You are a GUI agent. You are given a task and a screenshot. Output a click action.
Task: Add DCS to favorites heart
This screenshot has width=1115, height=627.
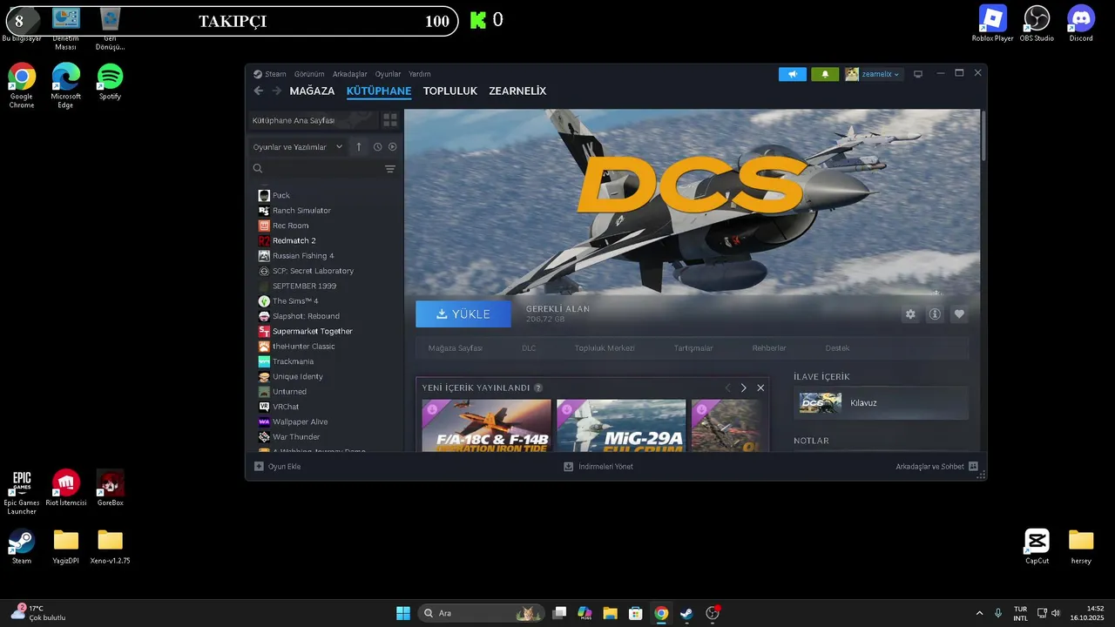pyautogui.click(x=959, y=314)
